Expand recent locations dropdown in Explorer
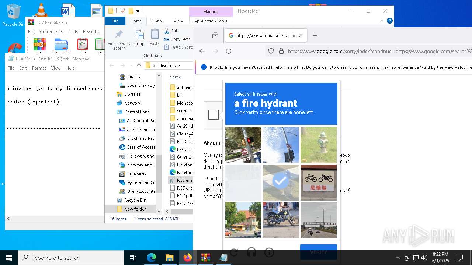472x265 pixels. [x=131, y=66]
